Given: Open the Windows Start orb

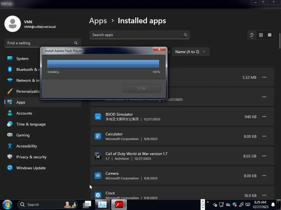Looking at the screenshot, I should (x=7, y=205).
